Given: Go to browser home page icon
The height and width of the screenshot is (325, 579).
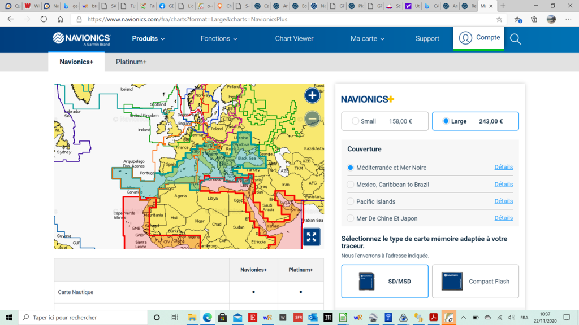Looking at the screenshot, I should click(x=60, y=19).
